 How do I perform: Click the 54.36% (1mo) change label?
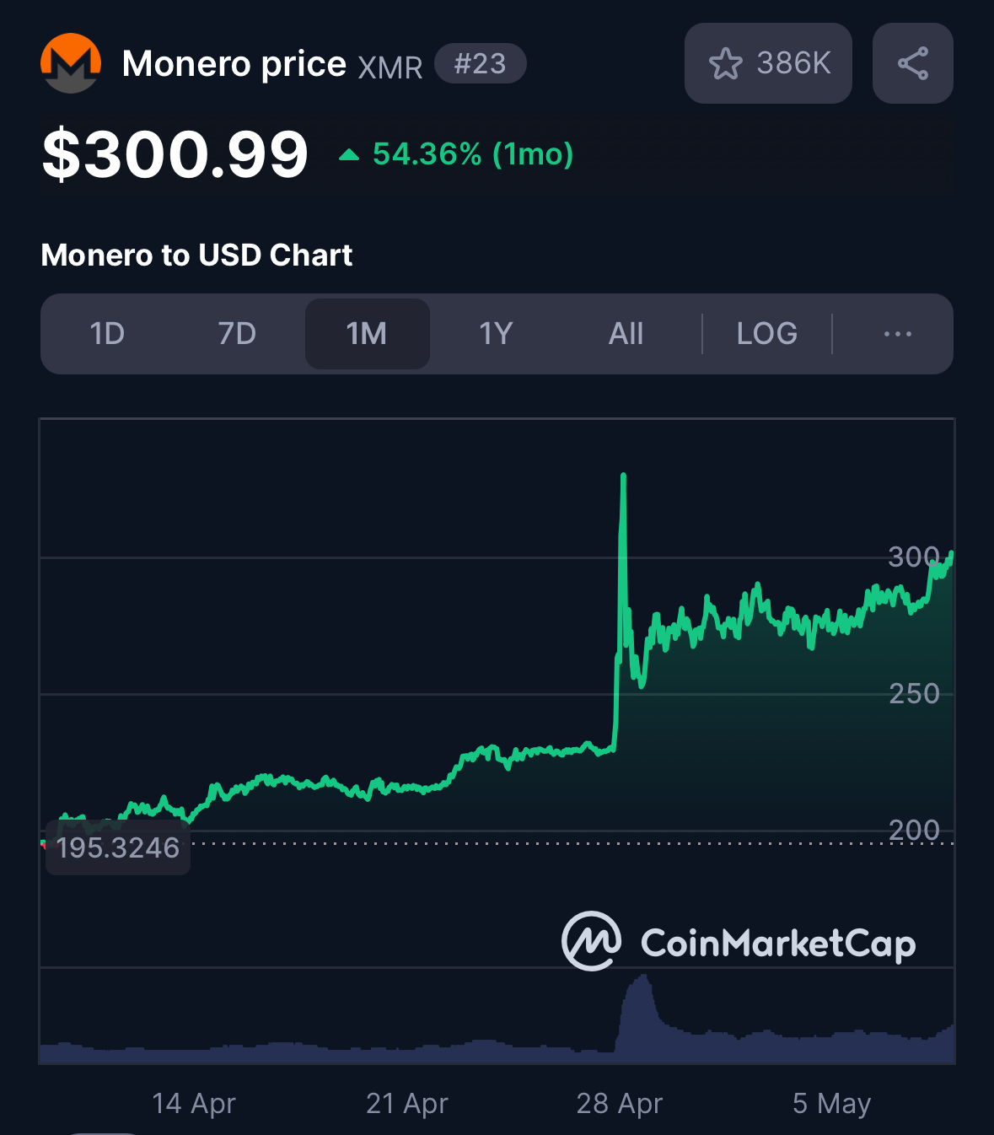473,154
